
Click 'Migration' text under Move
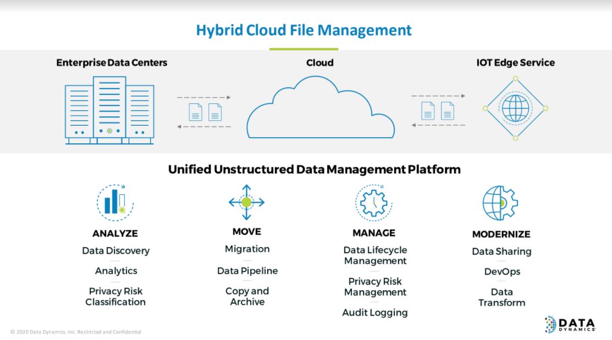pyautogui.click(x=247, y=249)
